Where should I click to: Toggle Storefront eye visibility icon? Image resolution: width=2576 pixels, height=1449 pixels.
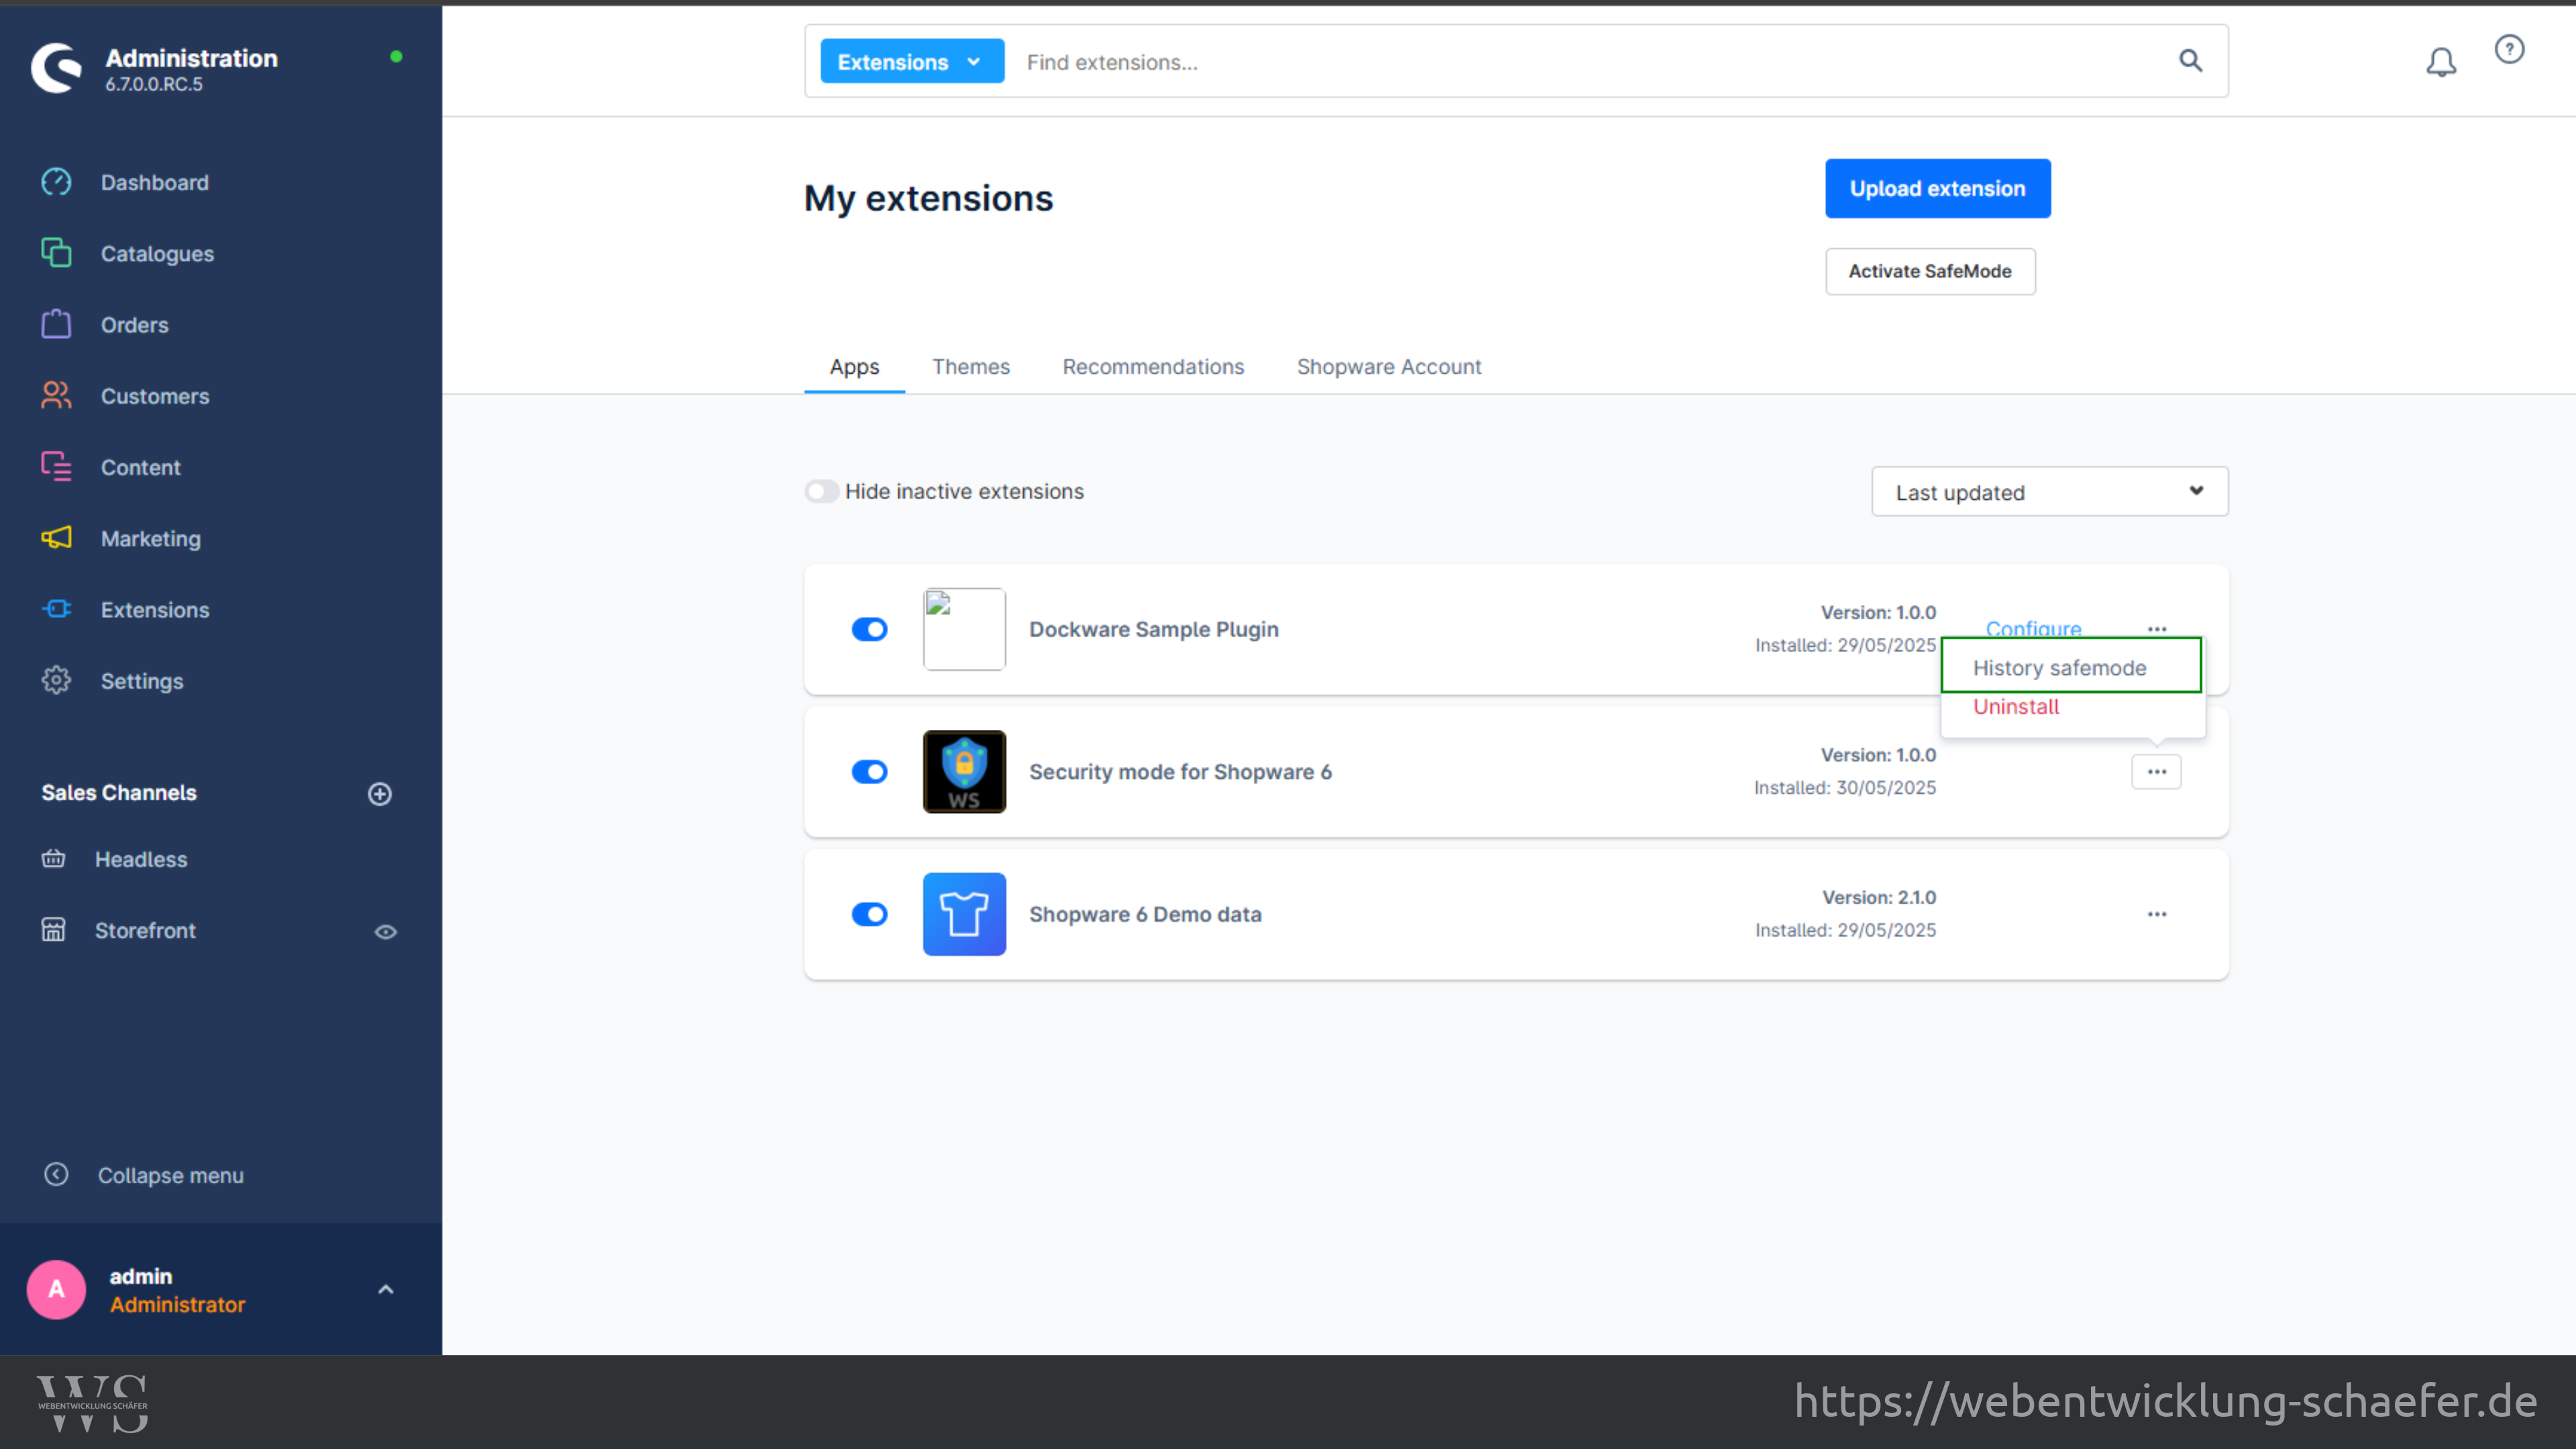[x=385, y=931]
